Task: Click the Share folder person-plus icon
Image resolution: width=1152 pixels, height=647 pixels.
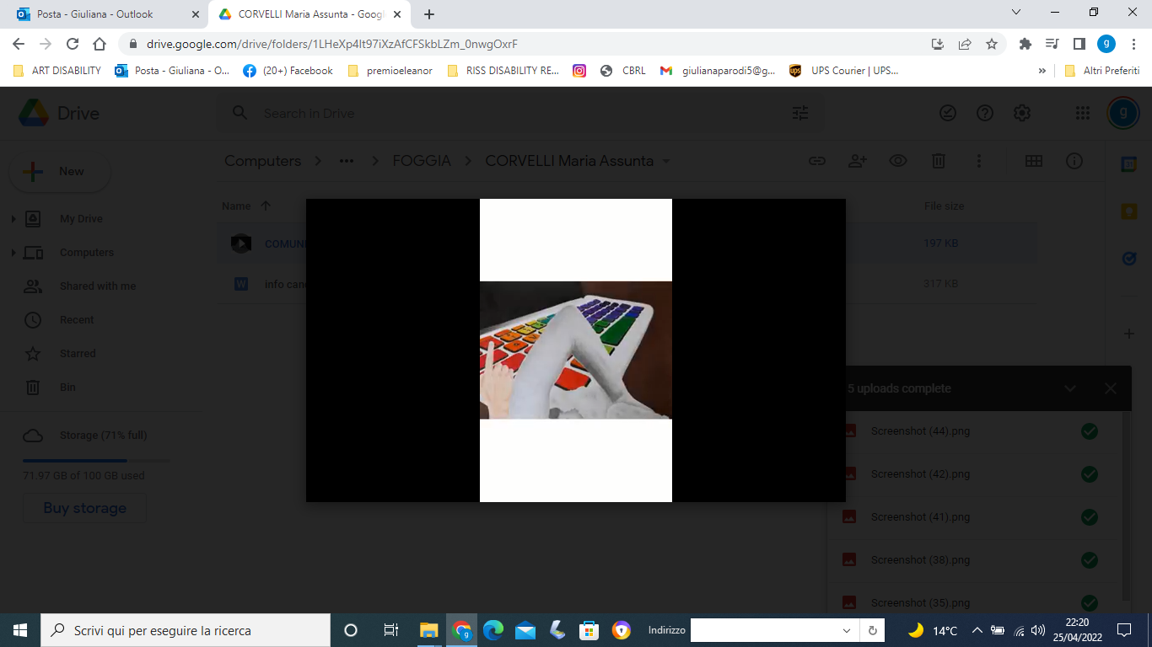Action: coord(858,161)
